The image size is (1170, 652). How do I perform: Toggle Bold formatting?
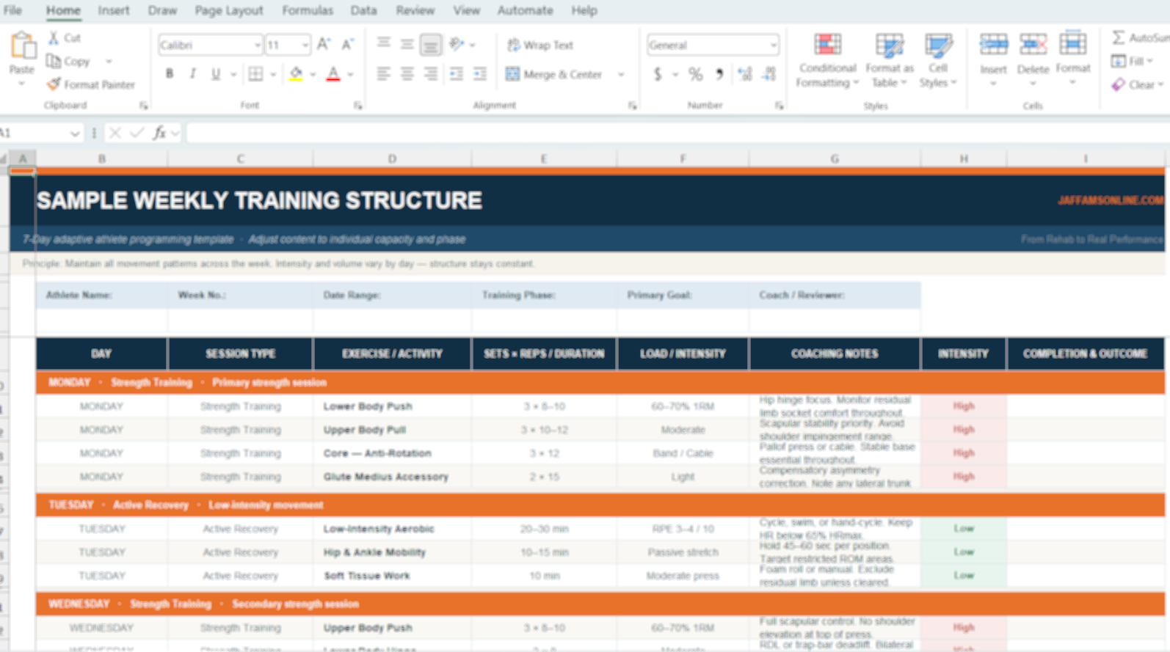pos(170,74)
